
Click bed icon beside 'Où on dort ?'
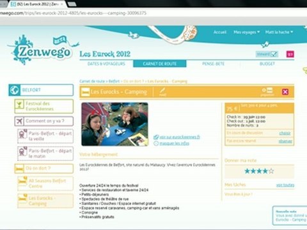point(19,169)
